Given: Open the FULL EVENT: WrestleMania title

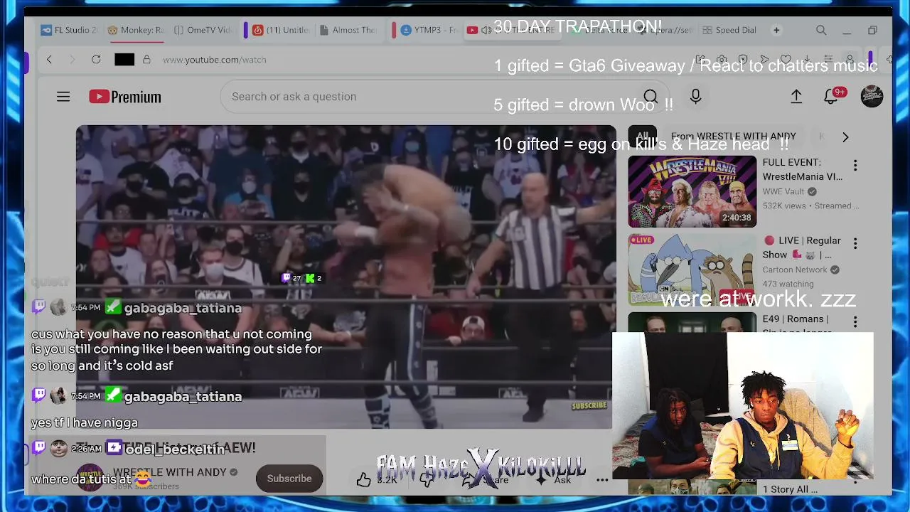Looking at the screenshot, I should coord(803,169).
